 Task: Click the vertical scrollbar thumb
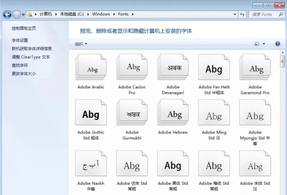tap(282, 61)
